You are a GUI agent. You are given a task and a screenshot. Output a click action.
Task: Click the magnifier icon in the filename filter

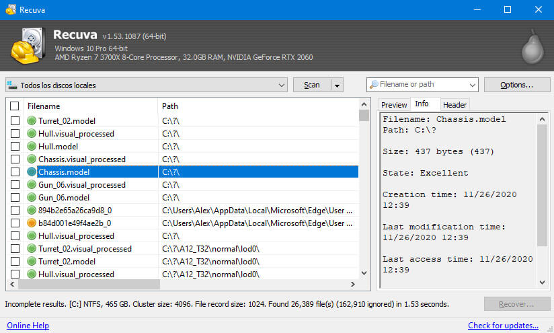[374, 85]
